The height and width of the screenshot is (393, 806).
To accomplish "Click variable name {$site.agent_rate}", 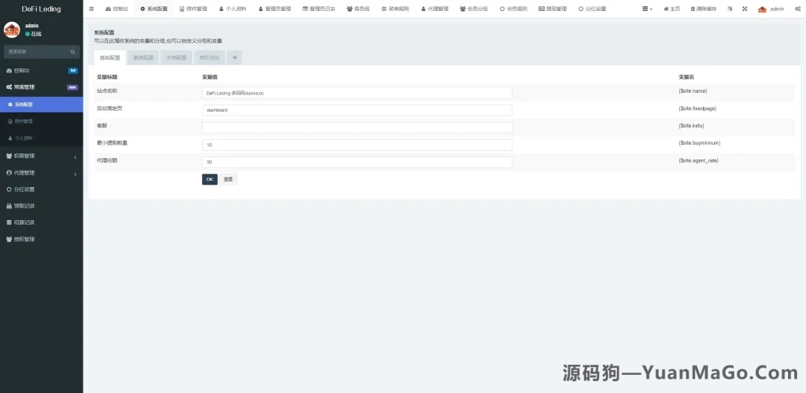I will coord(699,160).
